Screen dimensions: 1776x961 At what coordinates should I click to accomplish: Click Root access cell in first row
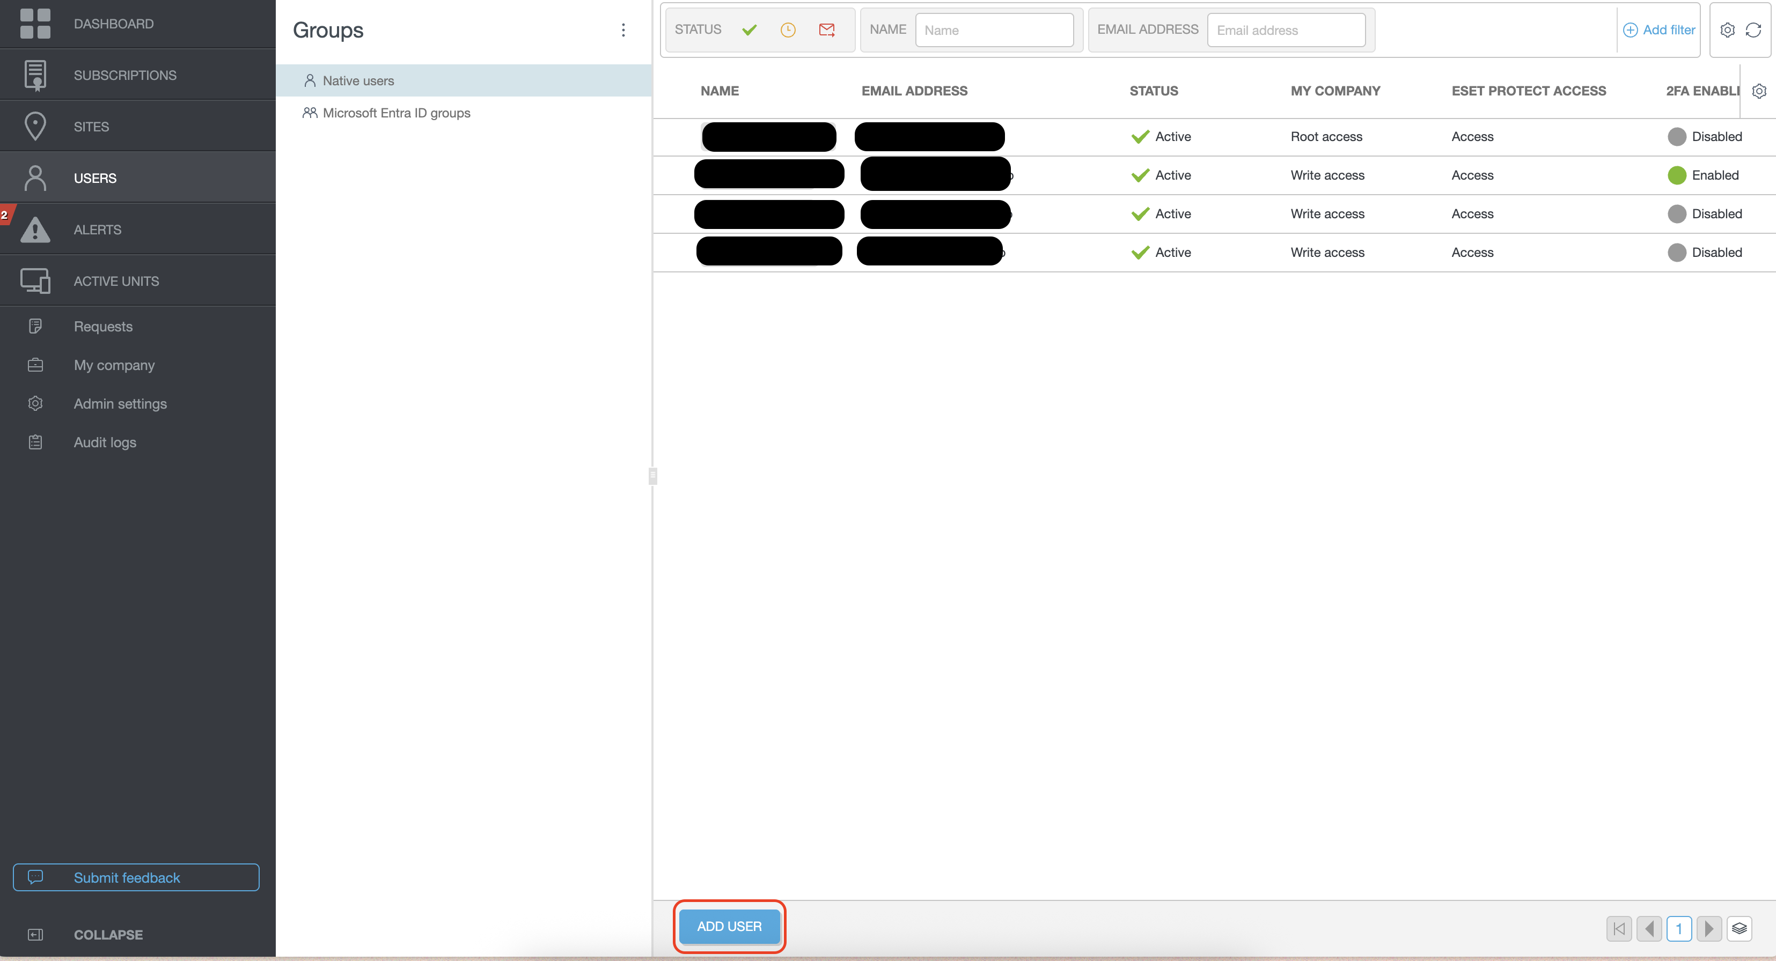point(1326,136)
